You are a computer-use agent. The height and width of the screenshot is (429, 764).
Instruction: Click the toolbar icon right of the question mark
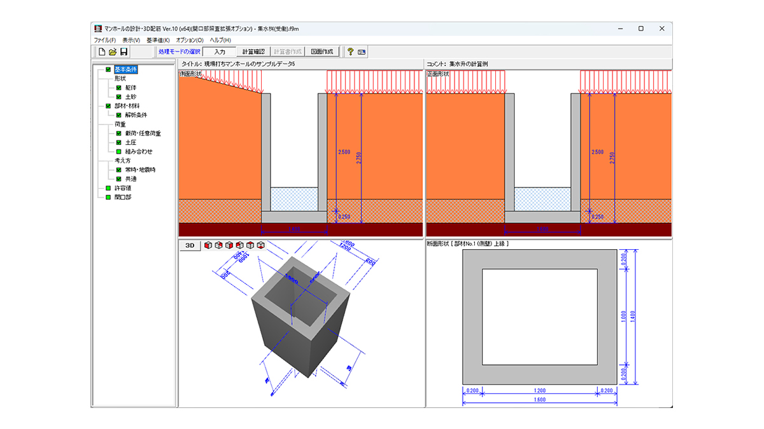(x=362, y=51)
